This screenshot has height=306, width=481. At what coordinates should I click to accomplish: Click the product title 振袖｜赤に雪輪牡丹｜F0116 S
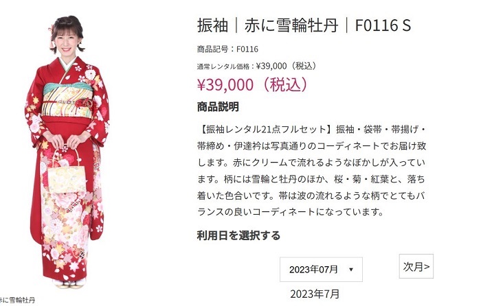pos(304,25)
